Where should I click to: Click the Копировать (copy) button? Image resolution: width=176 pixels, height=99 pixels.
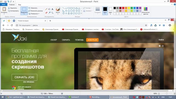point(13,11)
